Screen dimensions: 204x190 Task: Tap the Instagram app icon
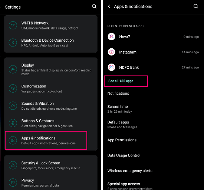point(112,52)
